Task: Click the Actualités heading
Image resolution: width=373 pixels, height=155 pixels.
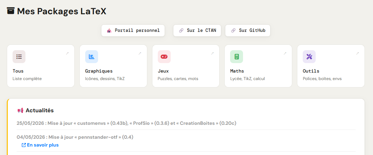Action: click(40, 110)
